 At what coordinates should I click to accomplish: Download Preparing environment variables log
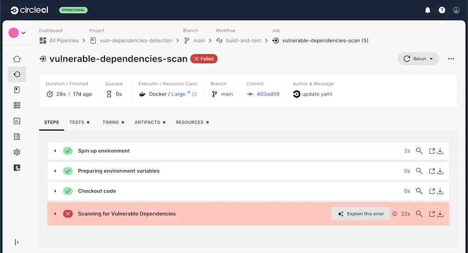point(440,171)
